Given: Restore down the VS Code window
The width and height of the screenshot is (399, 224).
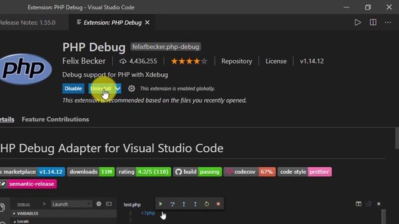Looking at the screenshot, I should pyautogui.click(x=368, y=7).
